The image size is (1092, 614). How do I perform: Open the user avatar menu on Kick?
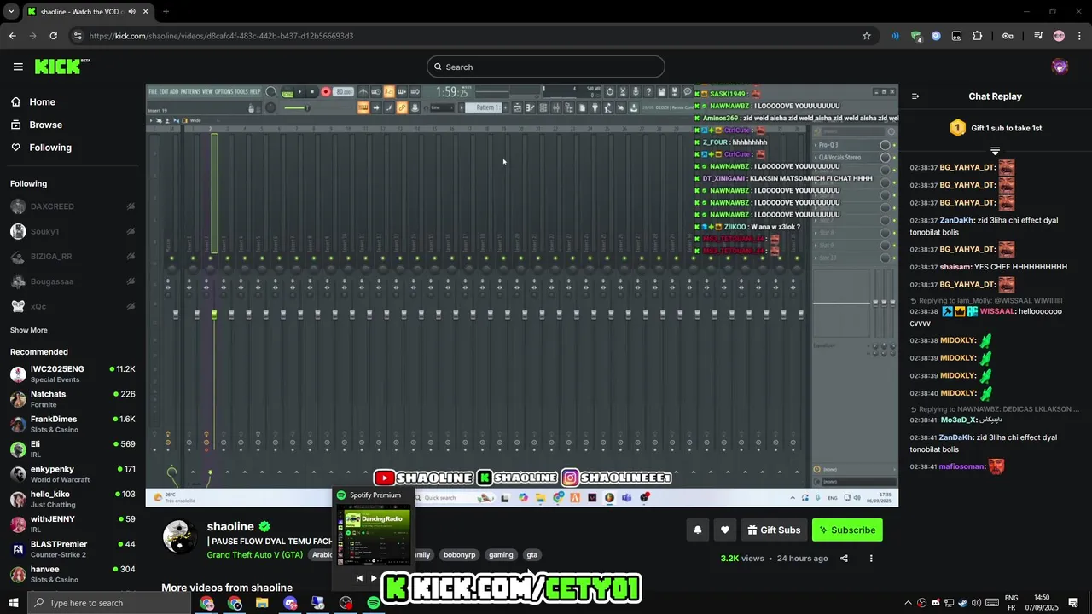click(x=1060, y=67)
